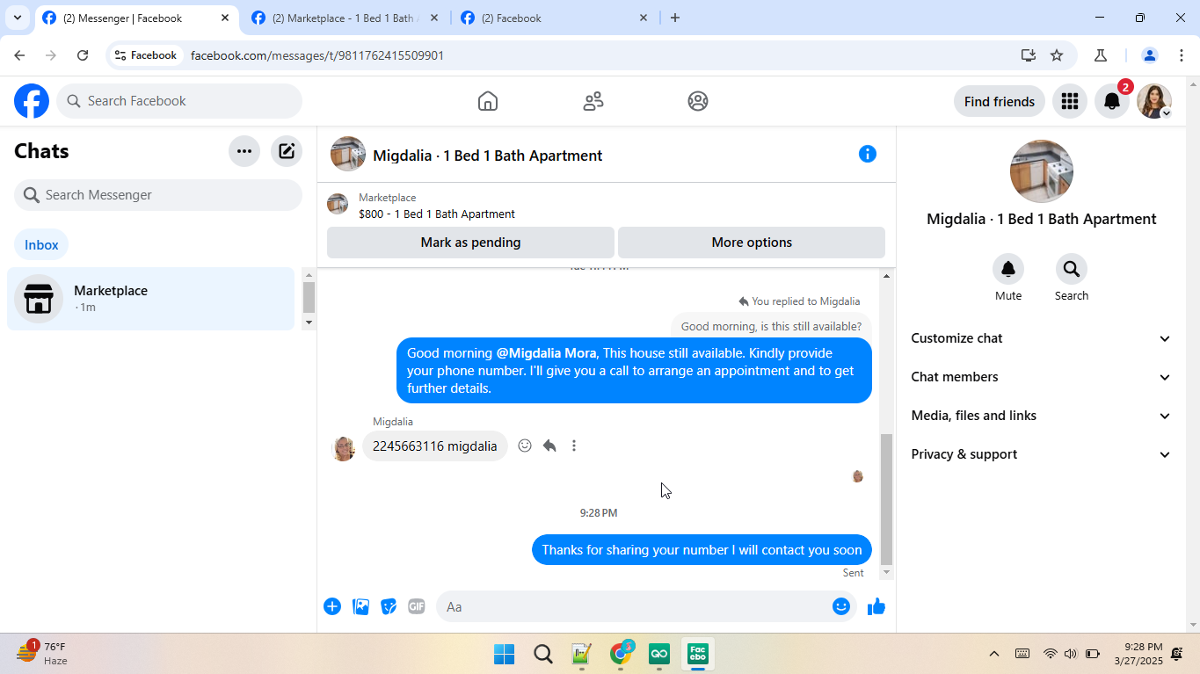
Task: Expand Privacy & support section
Action: point(1042,454)
